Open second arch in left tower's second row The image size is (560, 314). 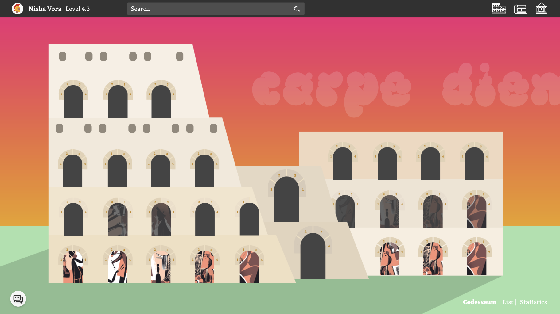[x=117, y=171]
